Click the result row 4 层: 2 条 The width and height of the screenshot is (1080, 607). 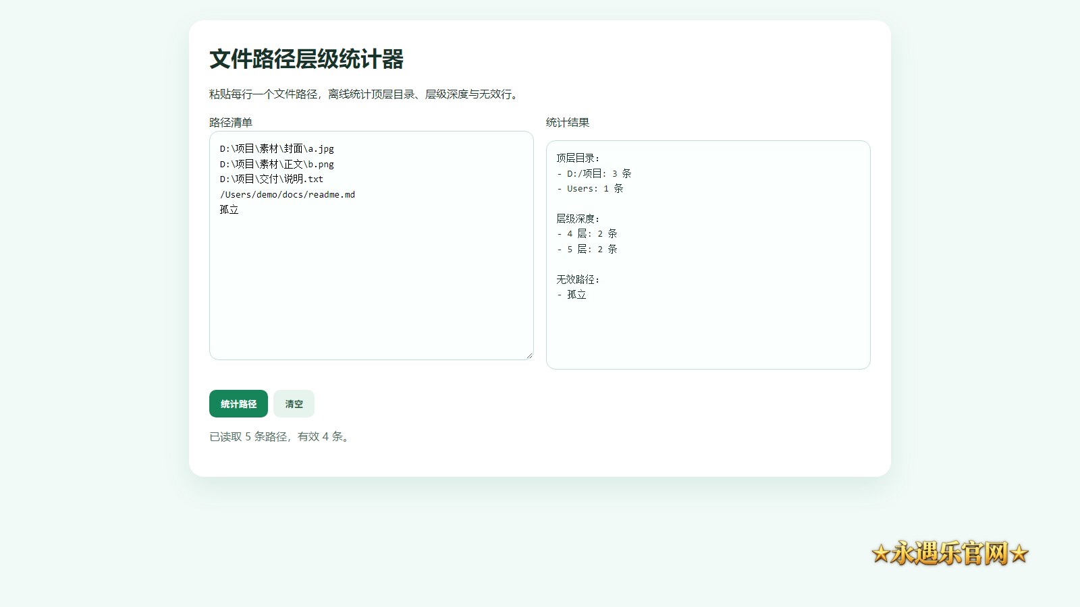coord(587,233)
